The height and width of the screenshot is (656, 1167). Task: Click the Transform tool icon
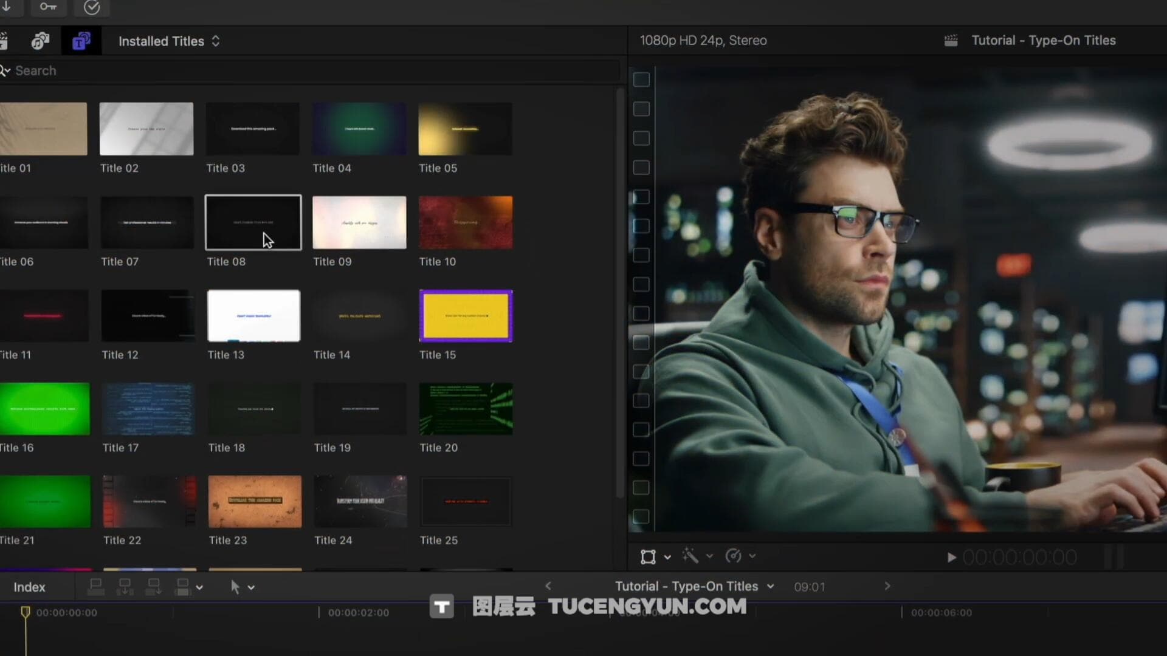pyautogui.click(x=648, y=556)
